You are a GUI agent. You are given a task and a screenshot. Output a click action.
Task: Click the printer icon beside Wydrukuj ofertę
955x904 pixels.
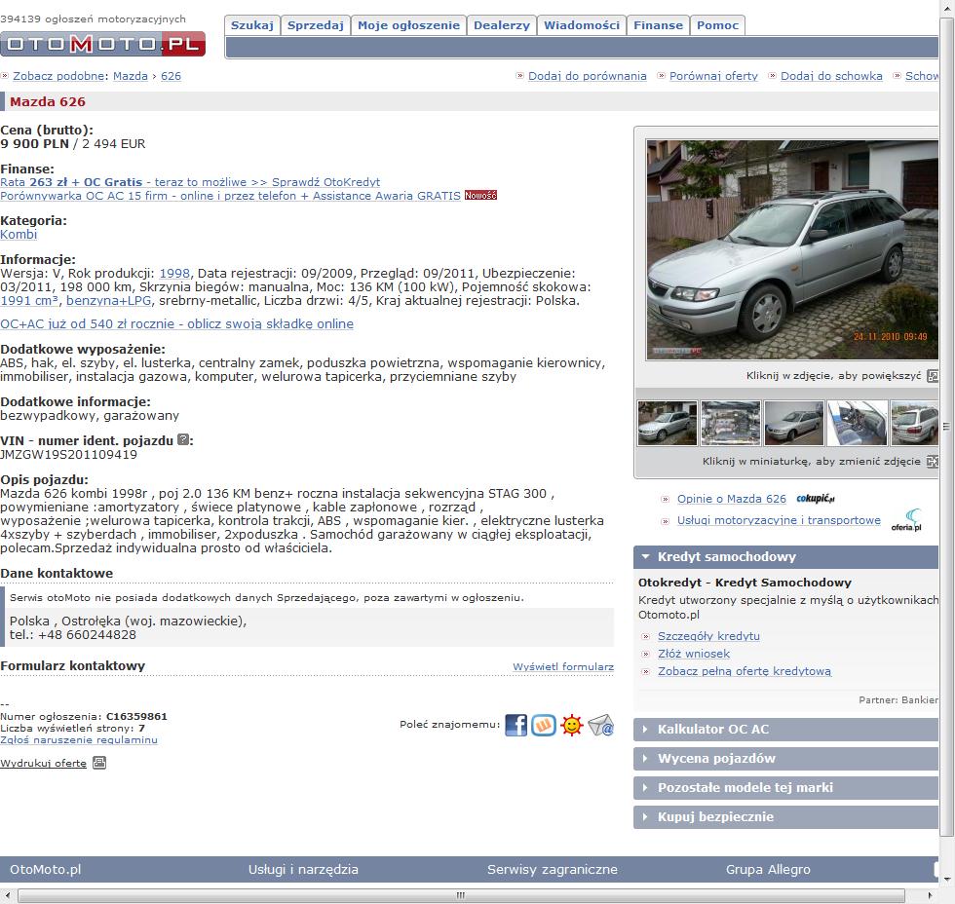pyautogui.click(x=99, y=763)
